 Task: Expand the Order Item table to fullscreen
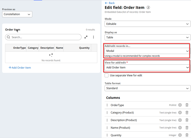(86, 37)
